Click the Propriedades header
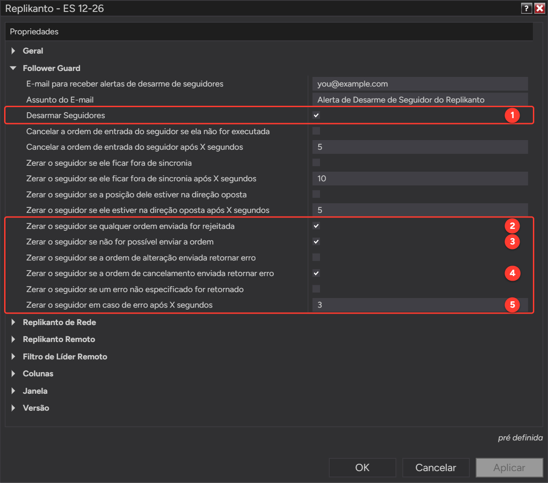 coord(34,32)
